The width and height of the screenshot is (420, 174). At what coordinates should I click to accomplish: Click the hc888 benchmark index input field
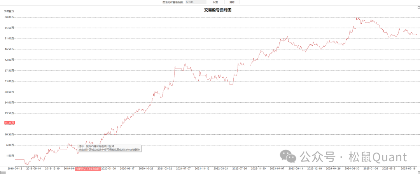(197, 2)
